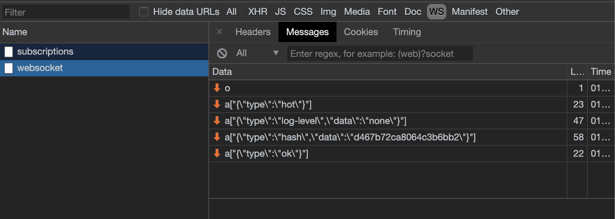Click the arrow icon on the log-level message

217,121
